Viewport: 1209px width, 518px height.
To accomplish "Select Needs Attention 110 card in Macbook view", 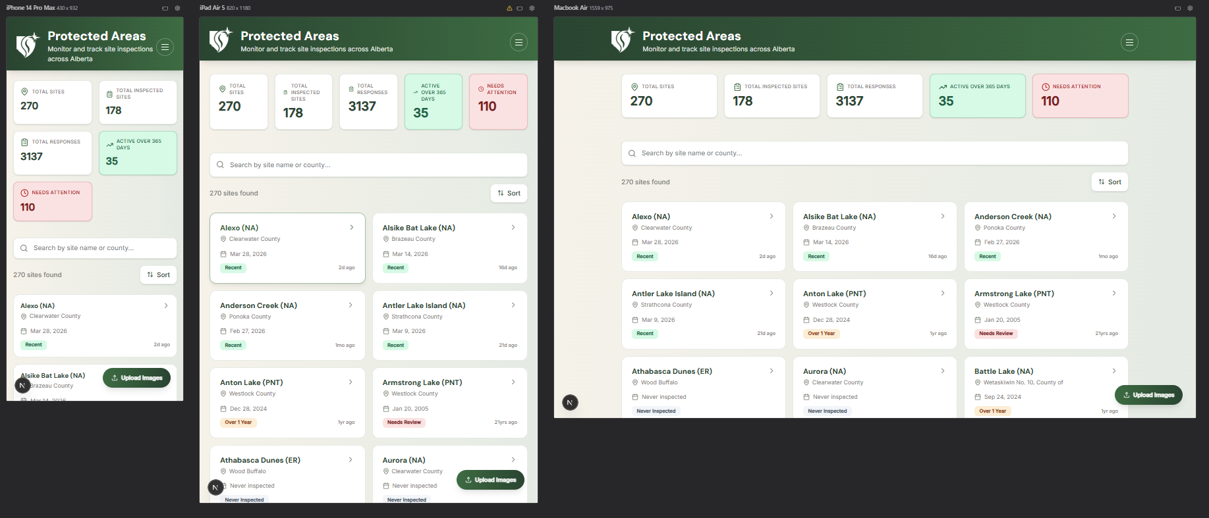I will tap(1081, 96).
